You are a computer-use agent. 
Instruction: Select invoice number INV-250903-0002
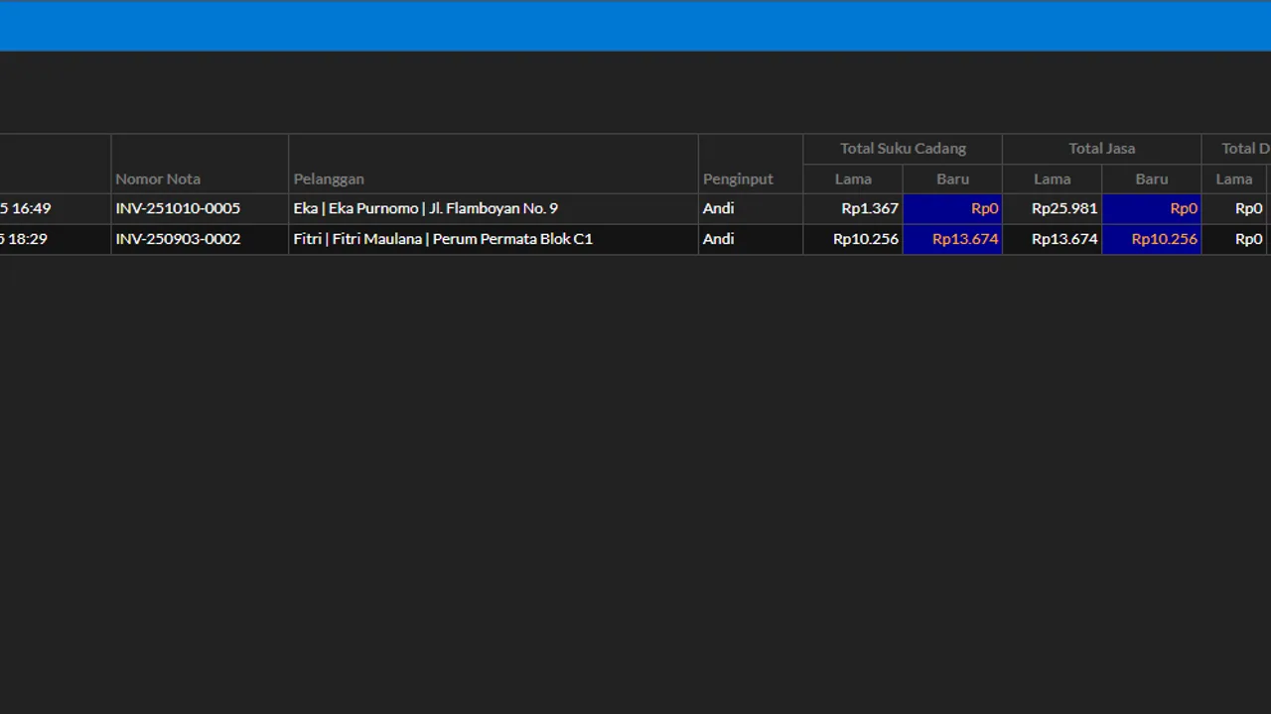pyautogui.click(x=200, y=239)
